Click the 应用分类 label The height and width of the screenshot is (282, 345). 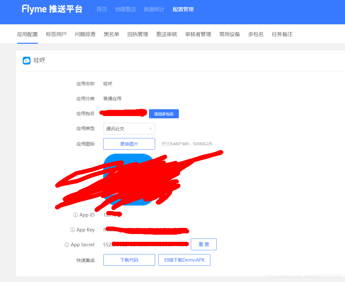tap(85, 99)
